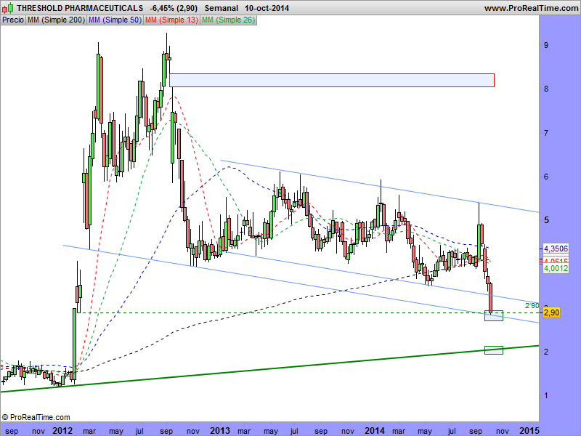Select the red resistance zone rectangle
This screenshot has width=581, height=436.
(332, 80)
